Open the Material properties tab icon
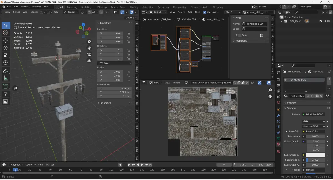 (x=278, y=144)
